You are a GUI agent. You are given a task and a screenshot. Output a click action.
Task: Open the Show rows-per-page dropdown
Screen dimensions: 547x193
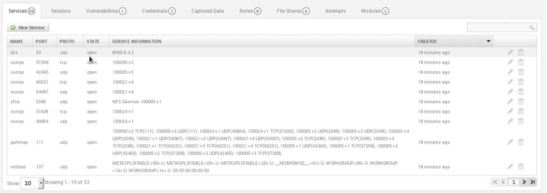coord(32,183)
